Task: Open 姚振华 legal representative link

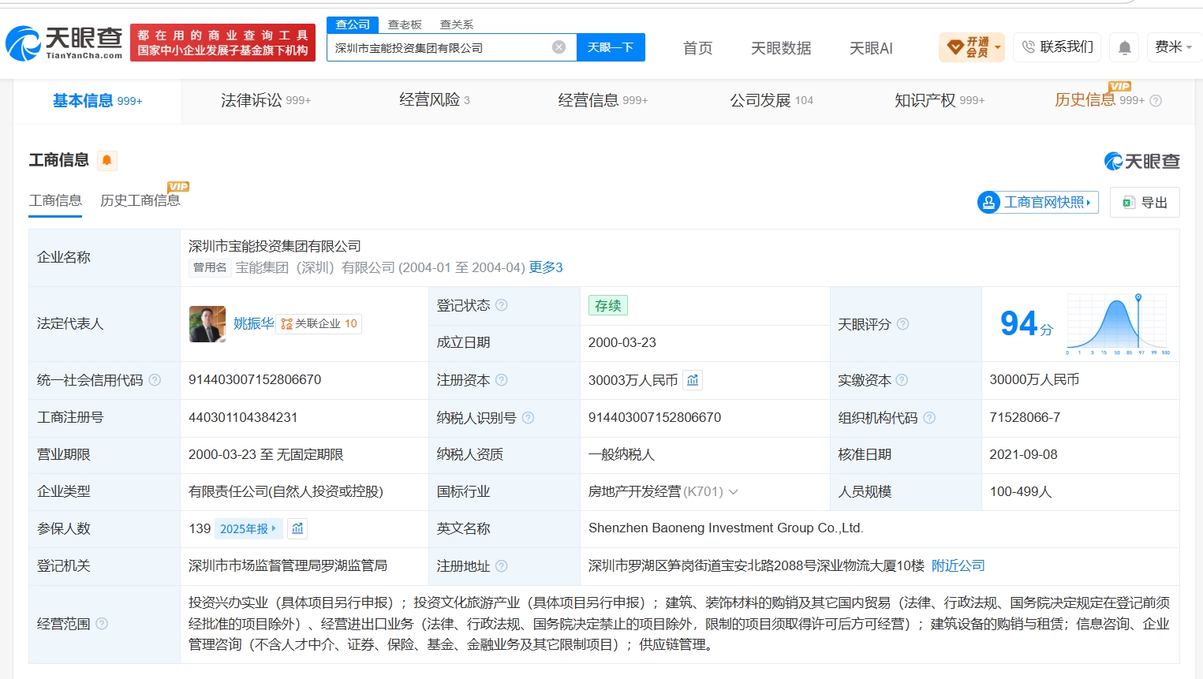Action: point(253,323)
